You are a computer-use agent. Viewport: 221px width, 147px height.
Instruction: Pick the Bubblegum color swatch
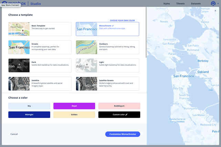click(x=119, y=106)
